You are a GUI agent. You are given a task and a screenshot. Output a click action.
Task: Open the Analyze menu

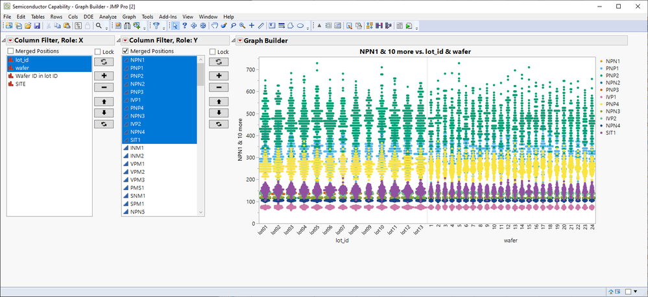108,16
